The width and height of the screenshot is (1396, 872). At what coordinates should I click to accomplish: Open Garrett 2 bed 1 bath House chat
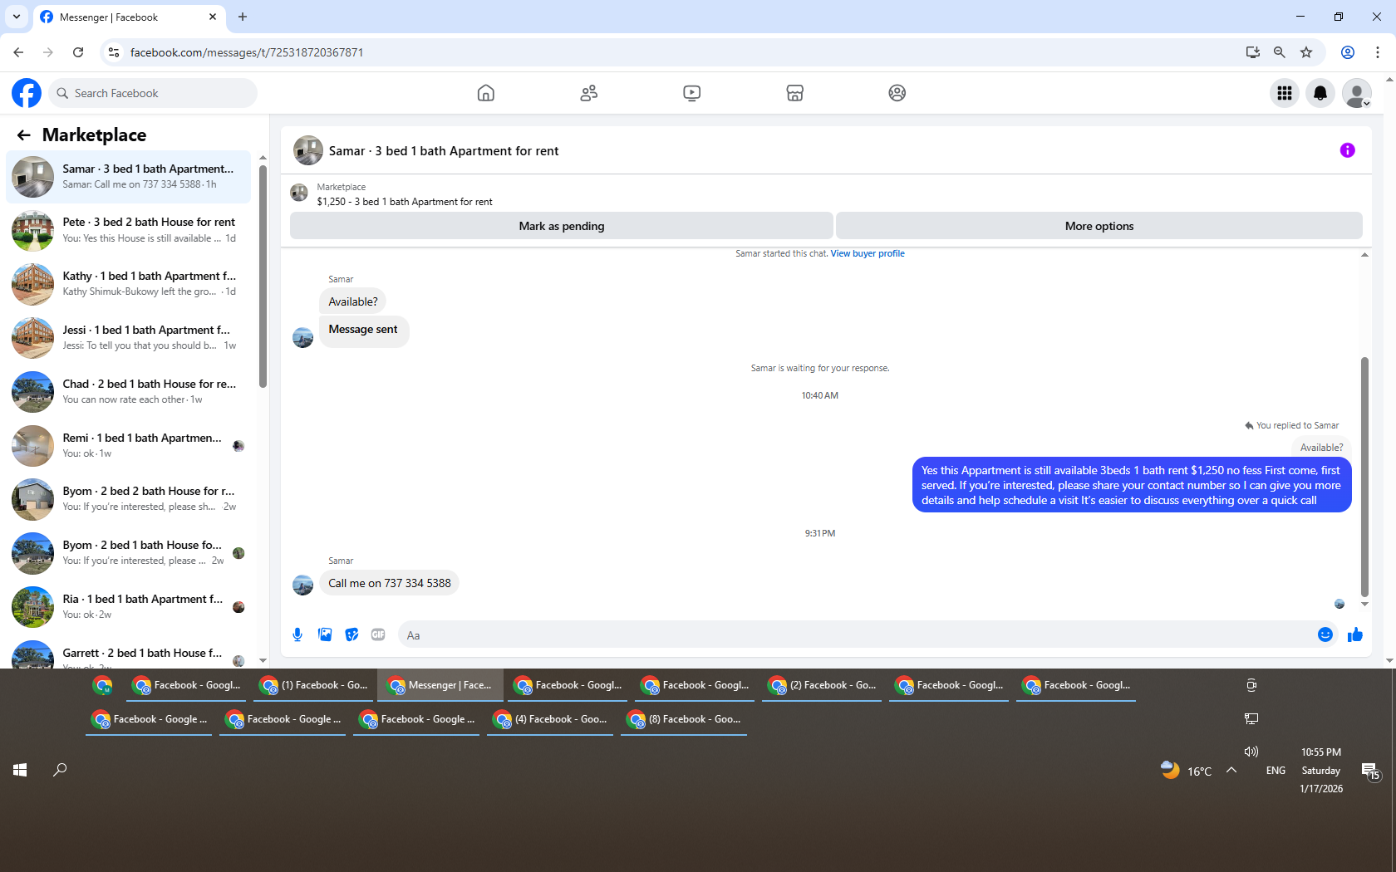[128, 654]
